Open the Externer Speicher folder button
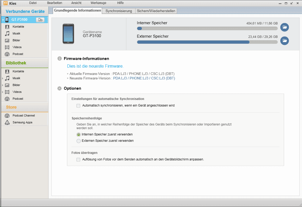 click(x=285, y=41)
